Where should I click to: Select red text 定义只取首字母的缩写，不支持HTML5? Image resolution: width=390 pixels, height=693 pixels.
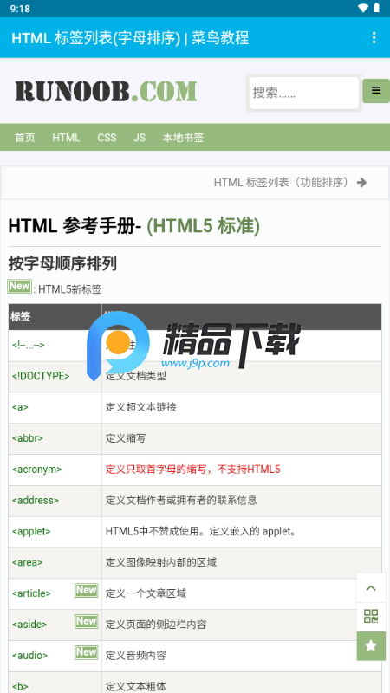click(192, 470)
